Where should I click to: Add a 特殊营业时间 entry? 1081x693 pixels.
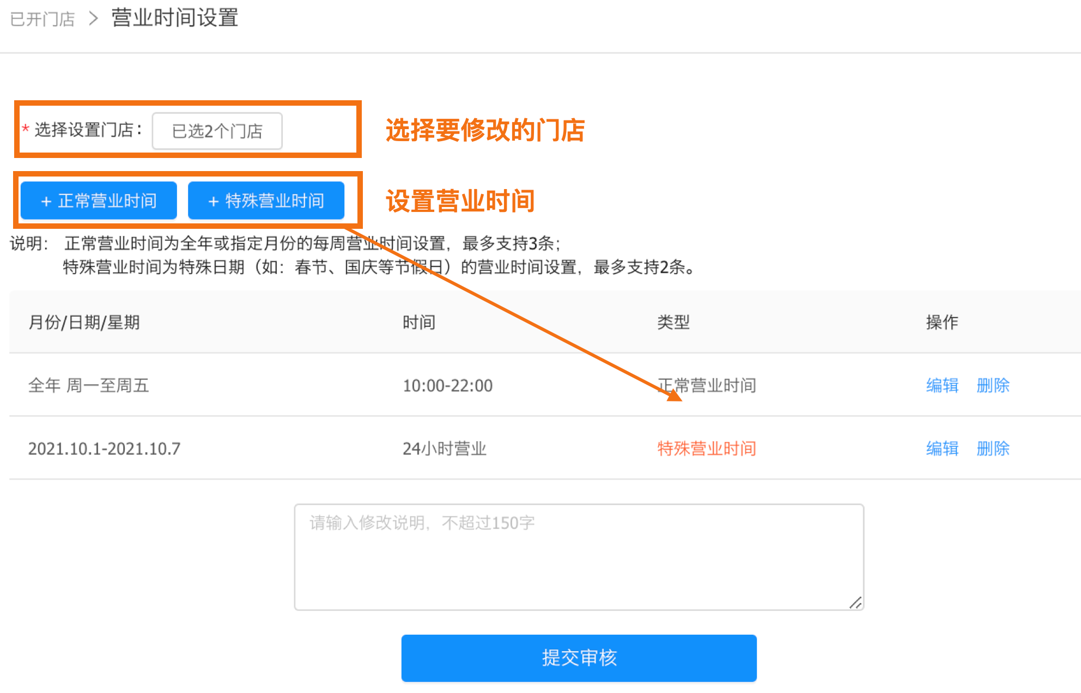266,200
